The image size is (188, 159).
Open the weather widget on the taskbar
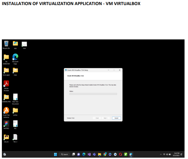click(5, 154)
